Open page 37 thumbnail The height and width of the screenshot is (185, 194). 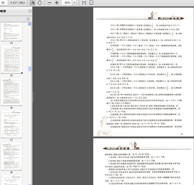[11, 124]
